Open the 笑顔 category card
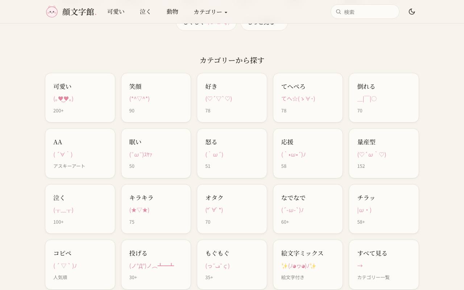Image resolution: width=464 pixels, height=290 pixels. [x=156, y=98]
